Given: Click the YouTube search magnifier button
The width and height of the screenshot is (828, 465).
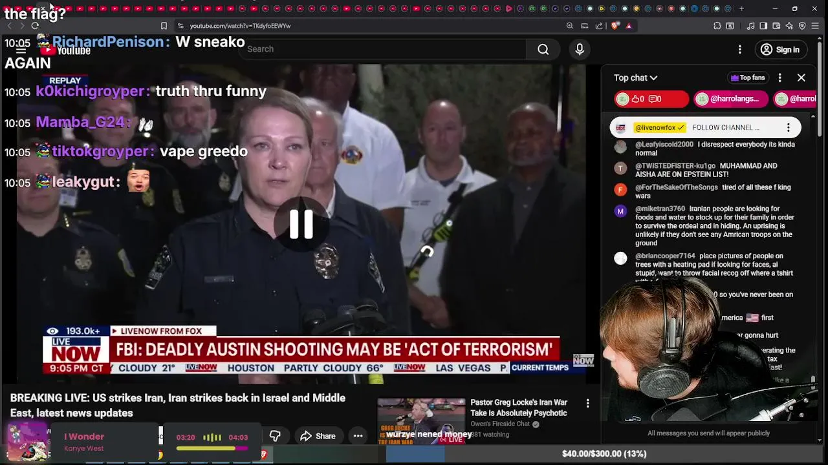Looking at the screenshot, I should click(543, 49).
